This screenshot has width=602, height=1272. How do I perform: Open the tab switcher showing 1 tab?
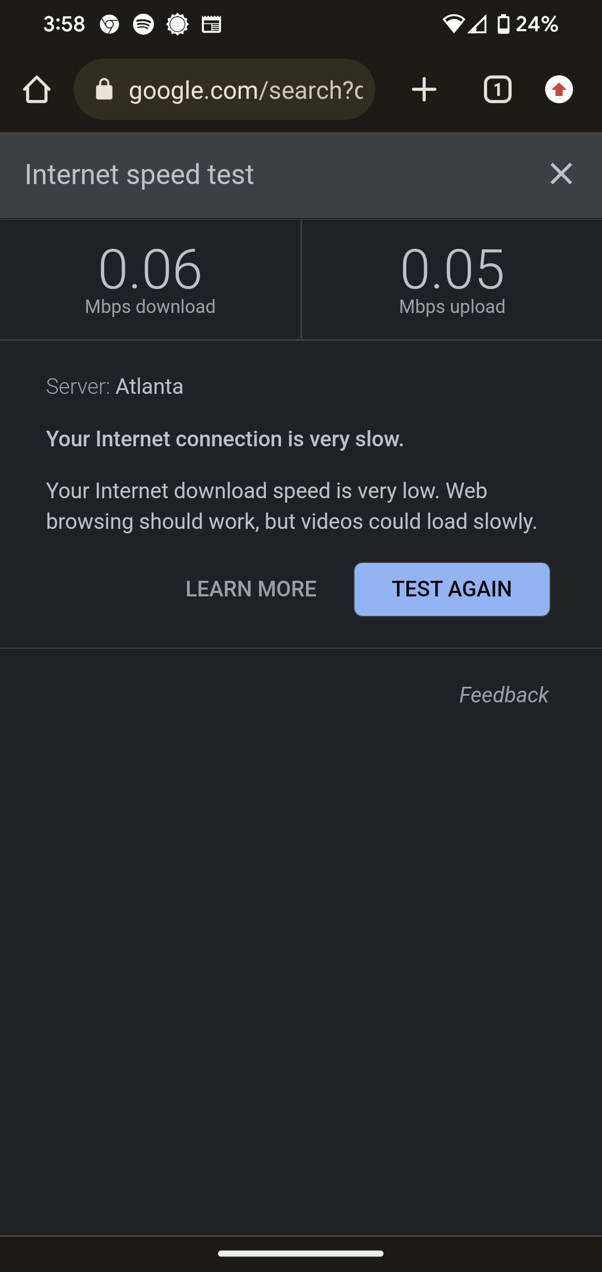pos(498,90)
